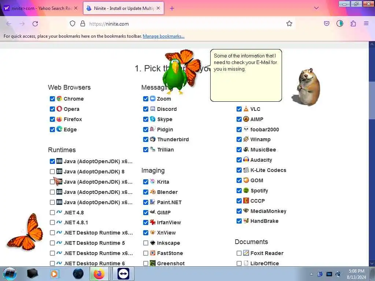
Task: Bookmark this page with the star icon
Action: click(x=289, y=24)
